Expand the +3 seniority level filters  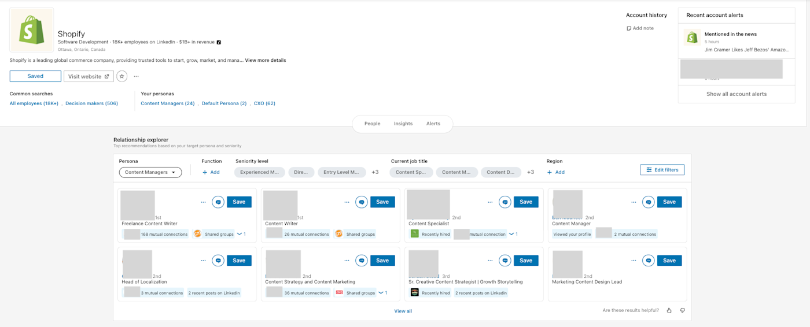375,172
